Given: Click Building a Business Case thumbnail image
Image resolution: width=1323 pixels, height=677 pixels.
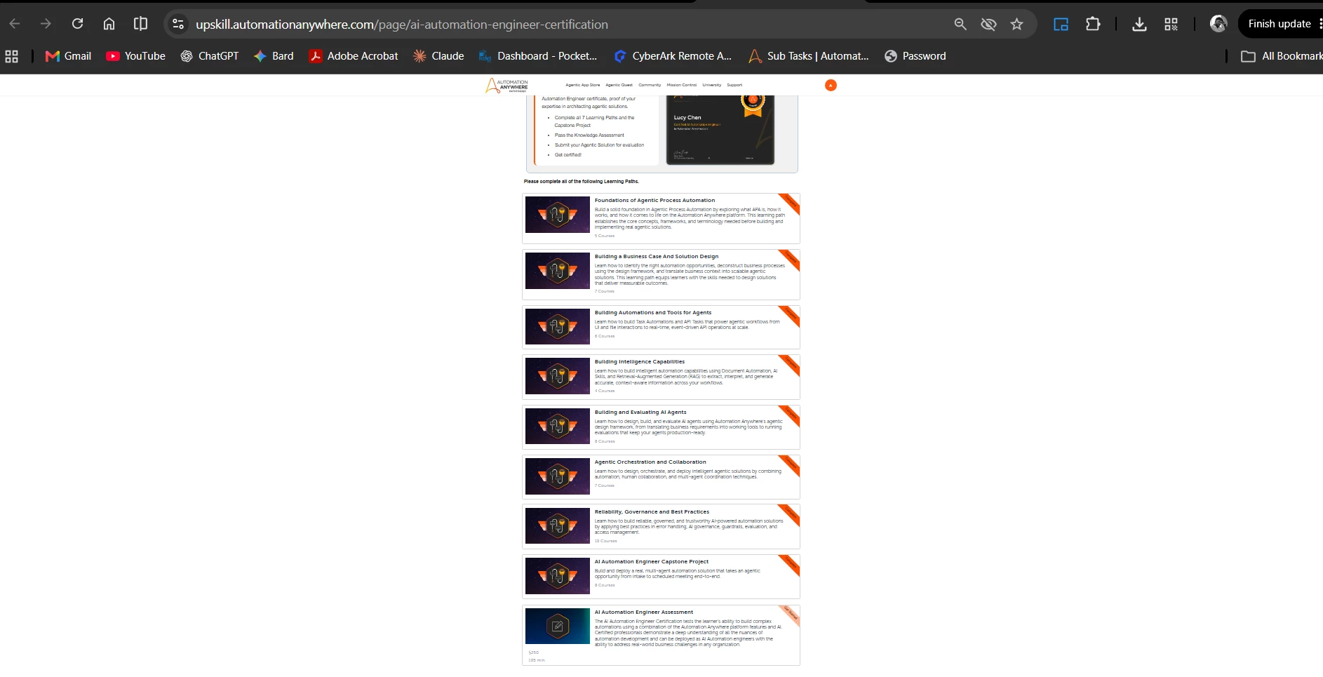Looking at the screenshot, I should [558, 271].
